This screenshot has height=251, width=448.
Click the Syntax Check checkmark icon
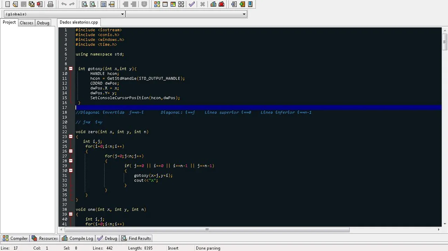point(192,4)
